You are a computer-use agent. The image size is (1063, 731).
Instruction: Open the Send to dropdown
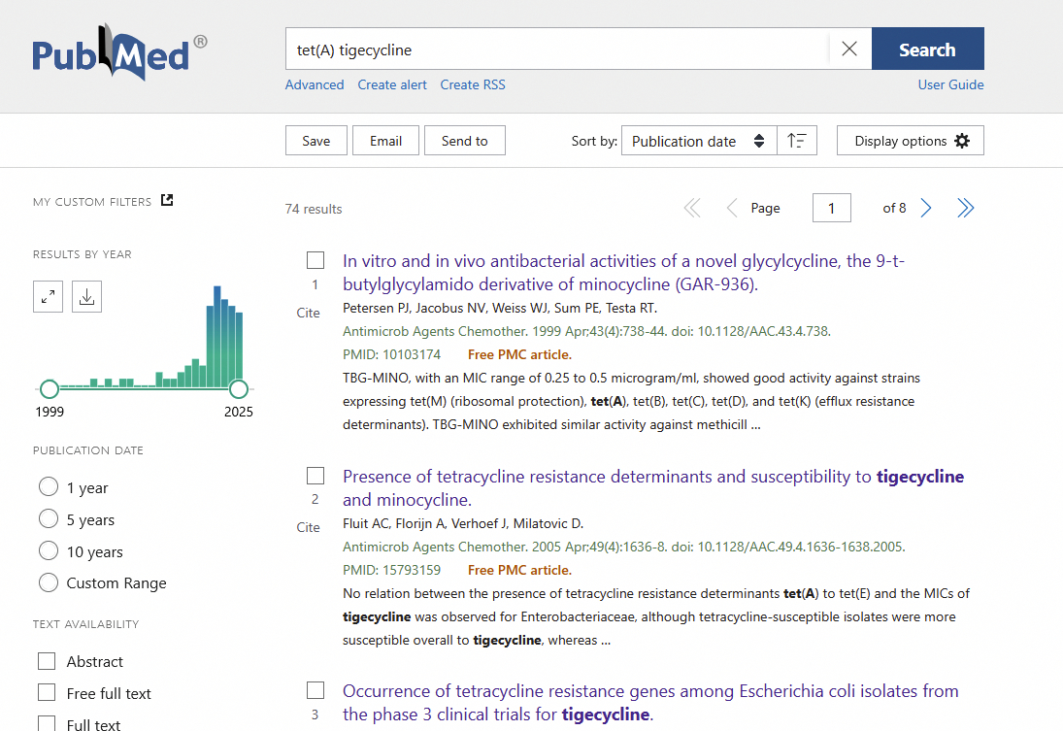(465, 141)
